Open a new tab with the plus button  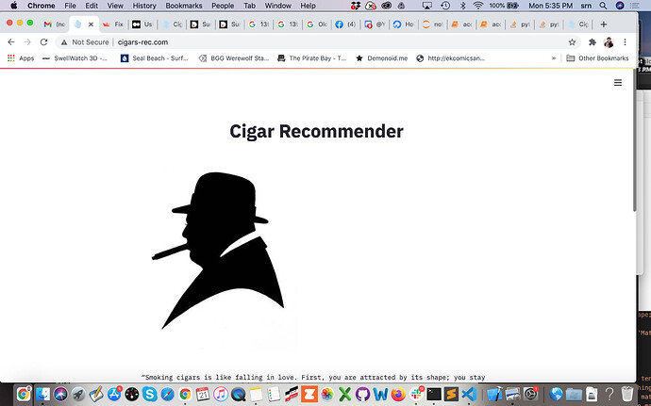(x=604, y=24)
